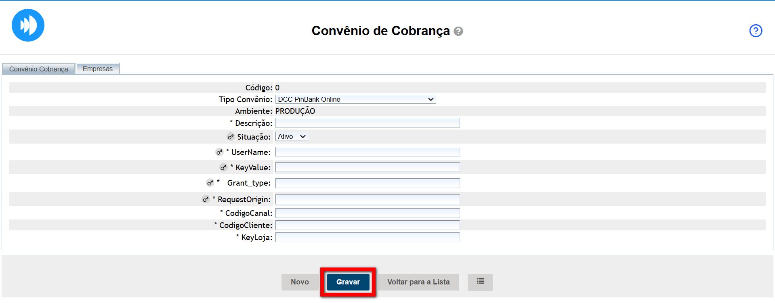Click the blue fast-forward logo icon

[x=28, y=25]
